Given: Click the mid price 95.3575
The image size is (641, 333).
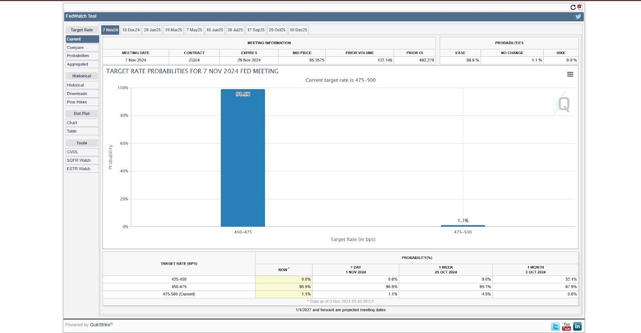Looking at the screenshot, I should point(316,60).
